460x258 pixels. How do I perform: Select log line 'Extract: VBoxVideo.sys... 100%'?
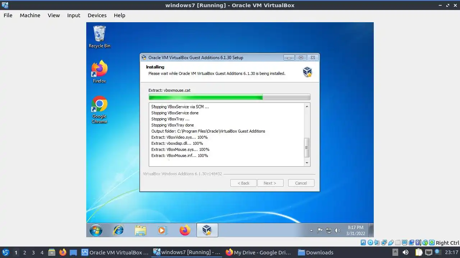tap(179, 137)
